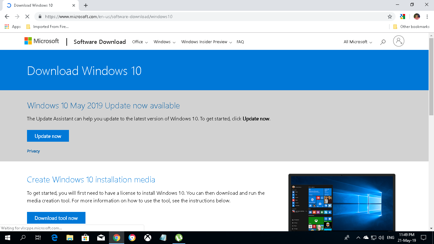The width and height of the screenshot is (434, 244).
Task: Open the Imported From Firefox bookmarks folder
Action: pyautogui.click(x=47, y=27)
